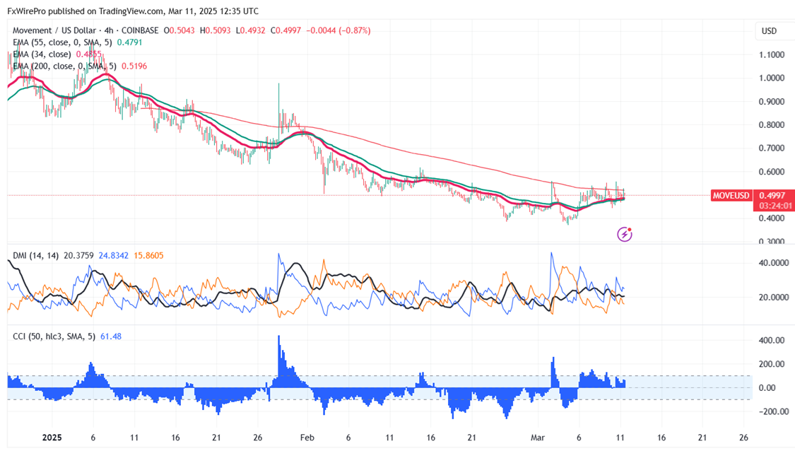Click EMA 55 value 0.4791
795x451 pixels.
coord(130,42)
